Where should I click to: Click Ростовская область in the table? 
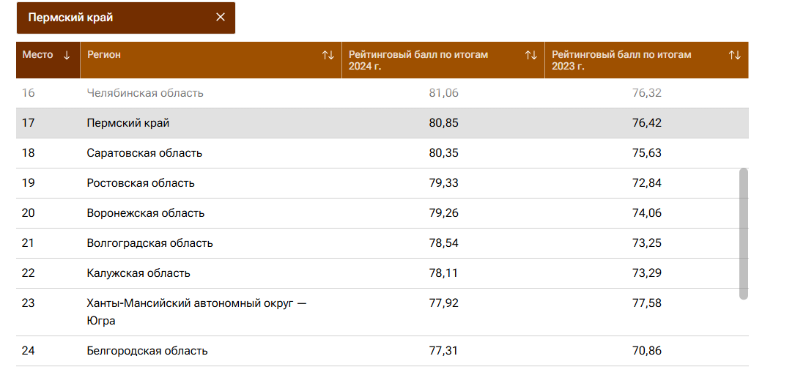coord(141,183)
